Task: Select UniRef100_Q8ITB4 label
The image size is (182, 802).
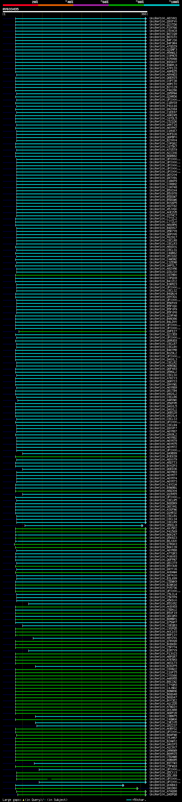Action: point(163,391)
